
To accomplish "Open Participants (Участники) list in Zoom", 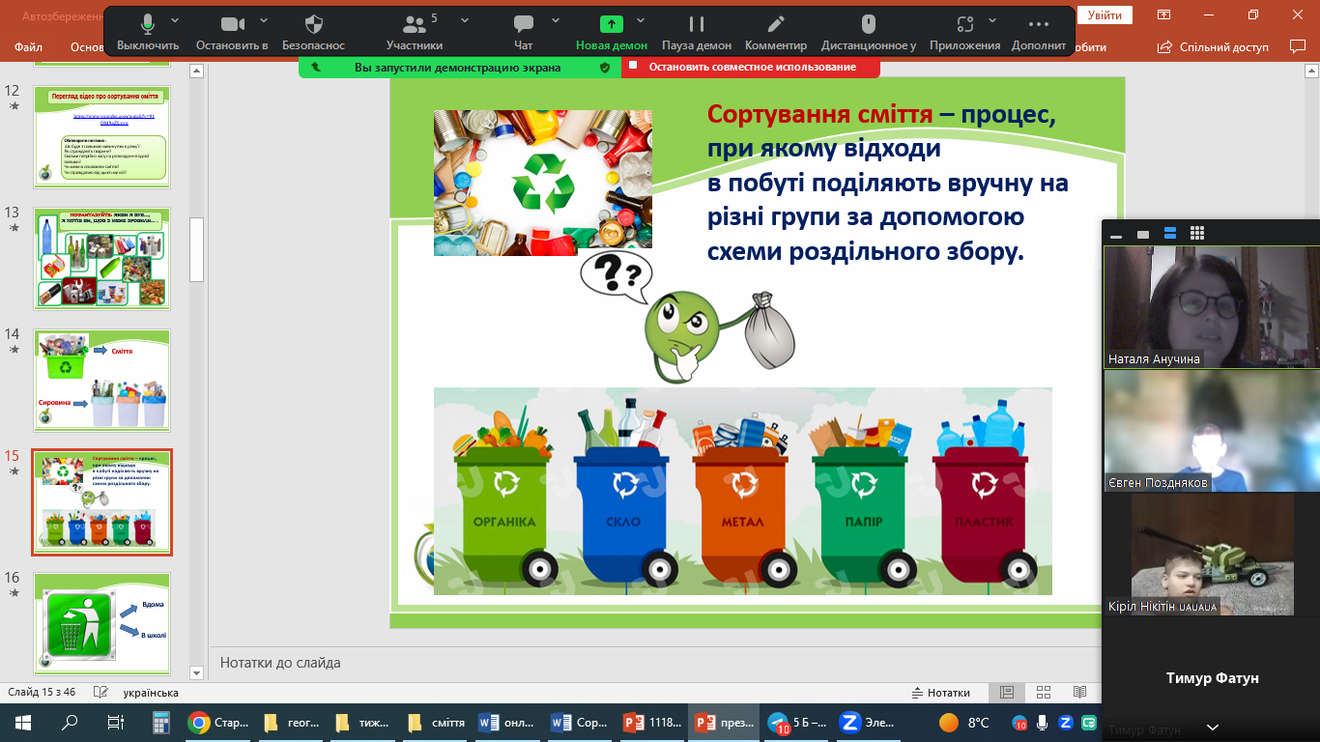I will point(415,24).
